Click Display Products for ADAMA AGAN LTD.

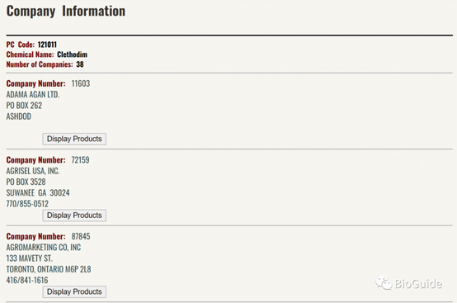tap(74, 139)
